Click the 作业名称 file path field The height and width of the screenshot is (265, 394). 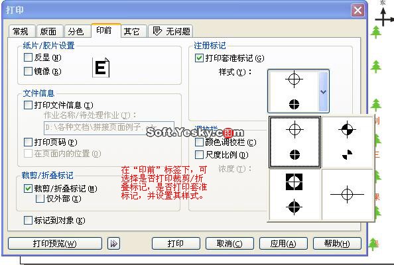coord(109,128)
